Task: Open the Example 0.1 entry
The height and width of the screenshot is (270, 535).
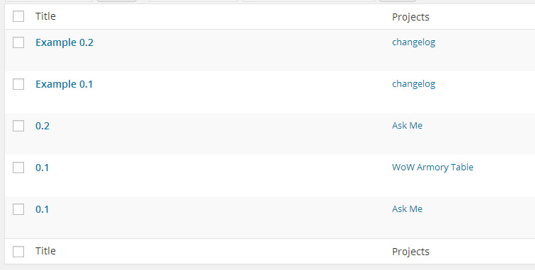Action: 64,84
